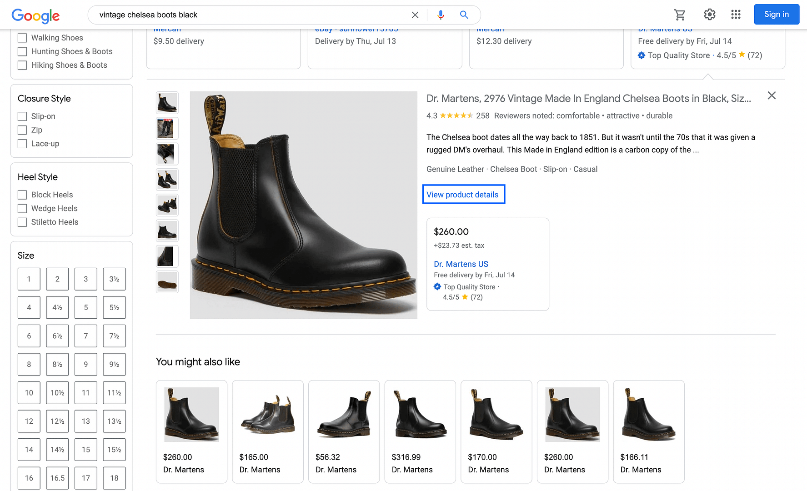Click the $260.00 price in offer card
The height and width of the screenshot is (491, 807).
[451, 232]
